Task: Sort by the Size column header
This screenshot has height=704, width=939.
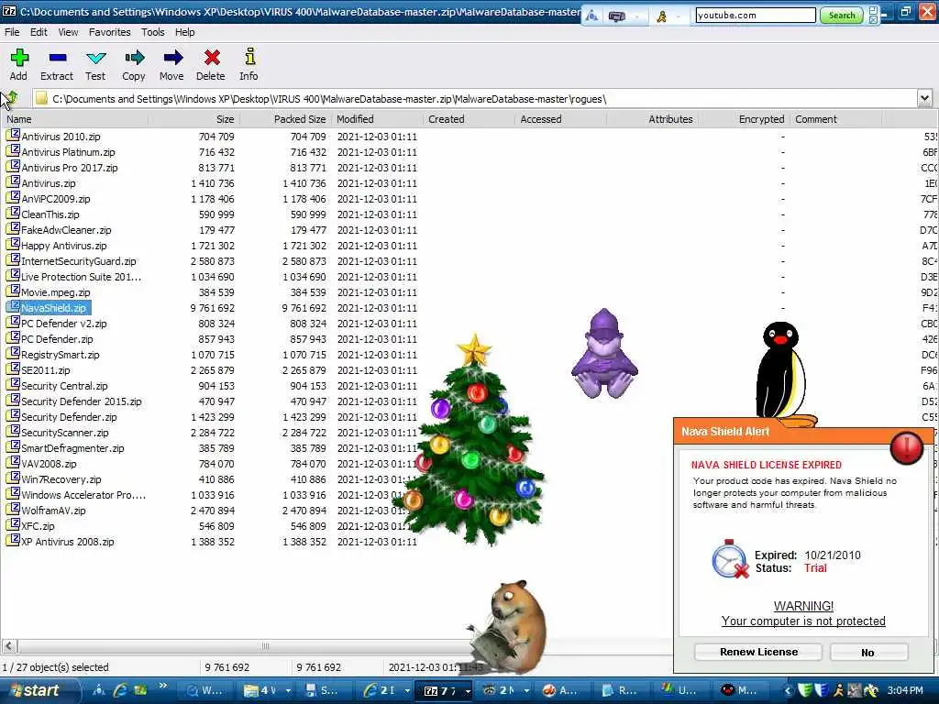Action: 193,119
